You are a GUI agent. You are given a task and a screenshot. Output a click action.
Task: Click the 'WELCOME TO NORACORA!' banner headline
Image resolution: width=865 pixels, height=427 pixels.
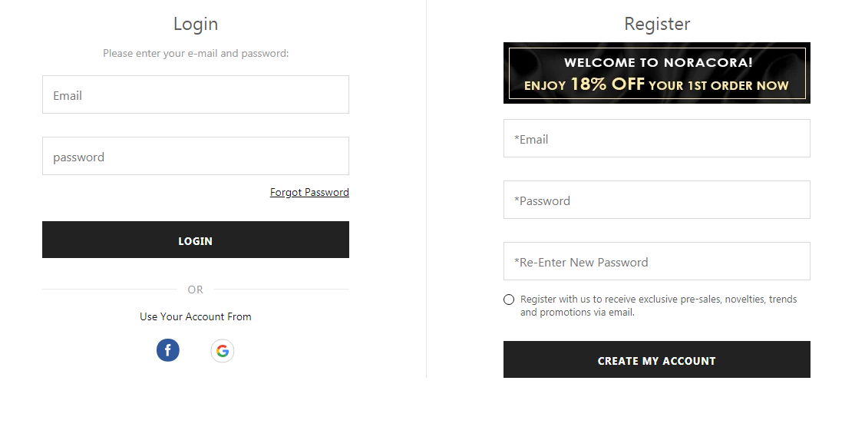tap(658, 63)
